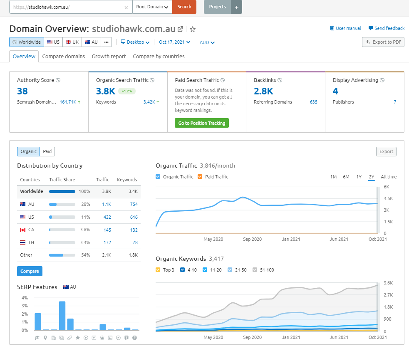Image resolution: width=409 pixels, height=351 pixels.
Task: Click the graduation cap knowledge panel icon
Action: pyautogui.click(x=37, y=338)
